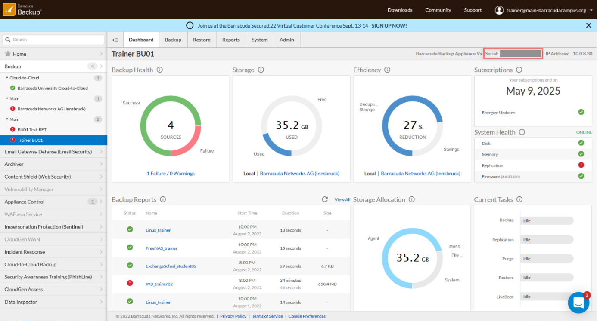Click View All backup reports link

(x=342, y=200)
